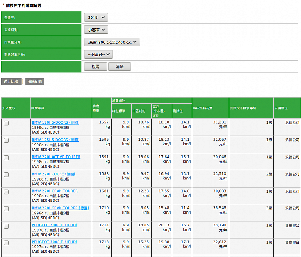Open the BMW 125I 5-DOORS (德國) link
This screenshot has height=257, width=301.
click(56, 140)
